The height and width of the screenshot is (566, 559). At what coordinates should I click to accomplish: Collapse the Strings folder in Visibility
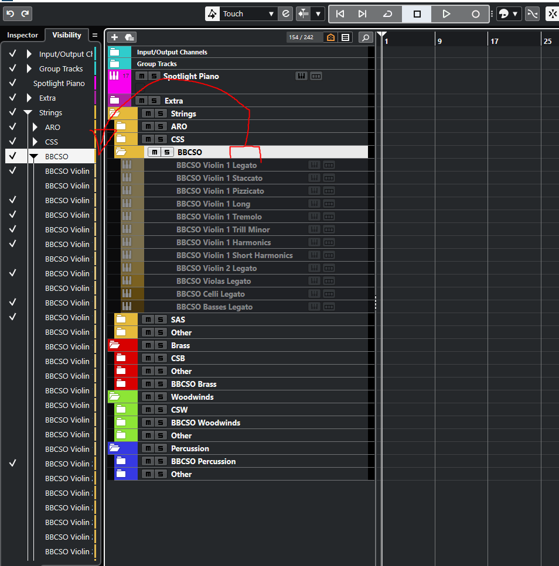click(x=28, y=112)
